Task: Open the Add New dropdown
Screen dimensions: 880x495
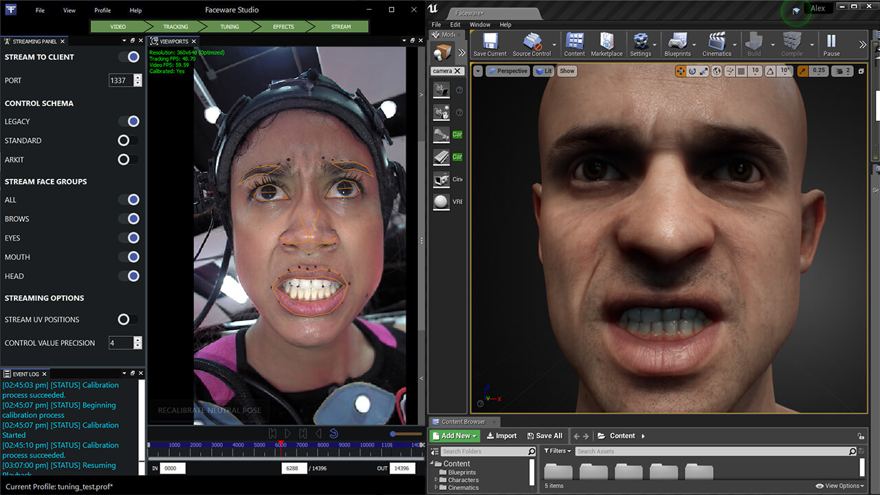Action: (454, 436)
